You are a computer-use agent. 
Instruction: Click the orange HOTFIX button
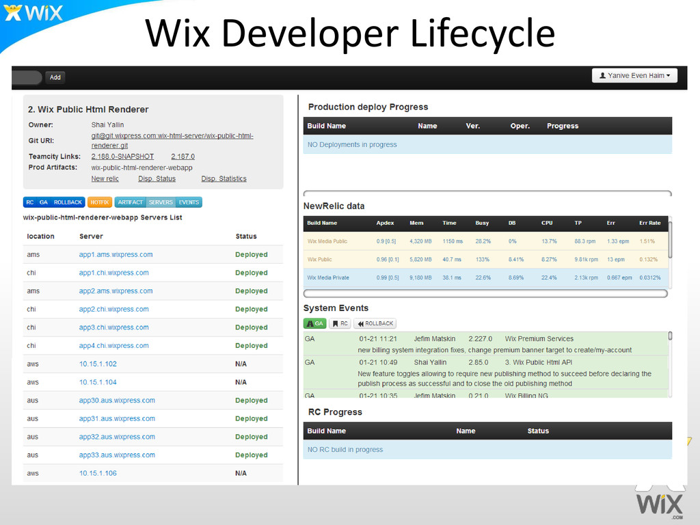pyautogui.click(x=100, y=202)
